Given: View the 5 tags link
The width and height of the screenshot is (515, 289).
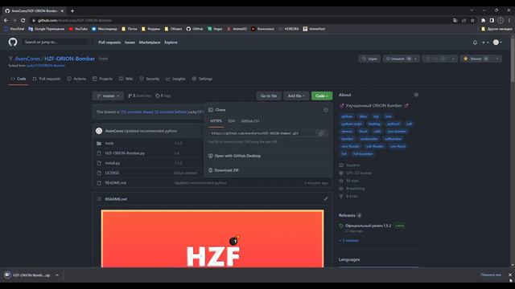Looking at the screenshot, I should click(x=163, y=96).
